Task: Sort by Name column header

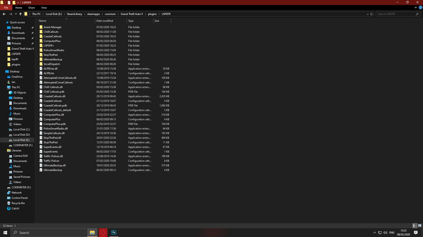Action: (x=42, y=21)
